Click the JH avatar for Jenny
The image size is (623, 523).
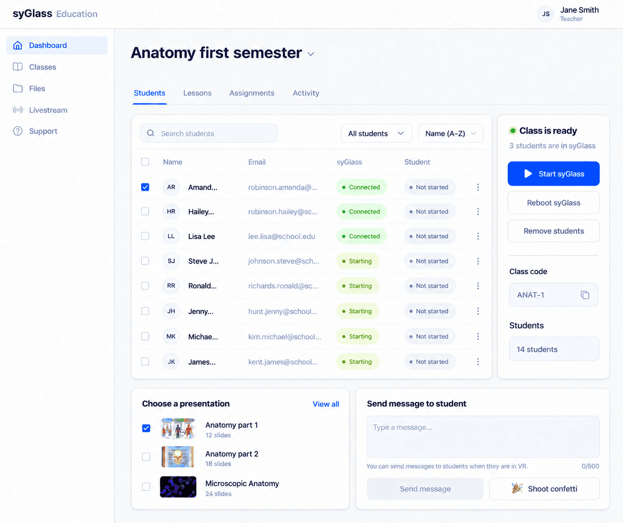[x=171, y=311]
